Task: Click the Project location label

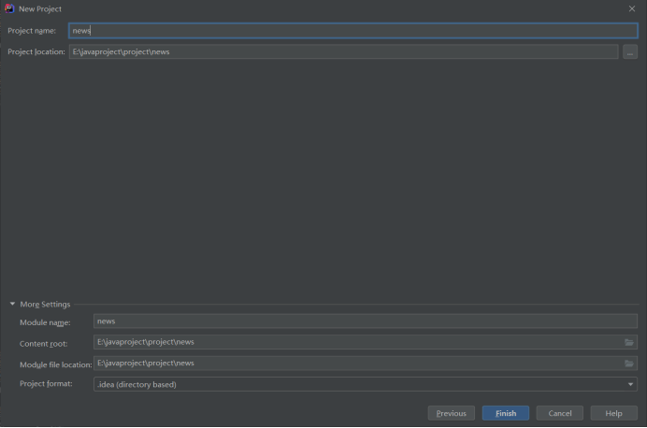Action: (x=36, y=52)
